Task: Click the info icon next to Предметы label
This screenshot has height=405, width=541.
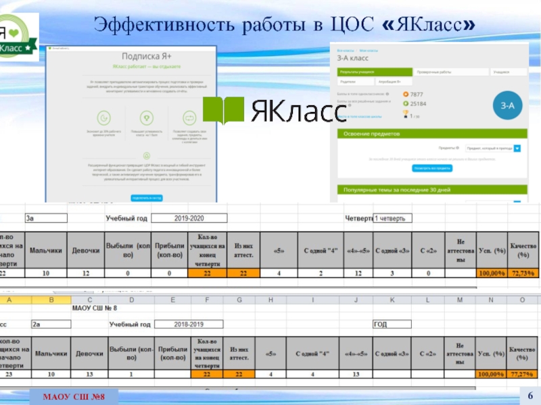Action: (458, 148)
